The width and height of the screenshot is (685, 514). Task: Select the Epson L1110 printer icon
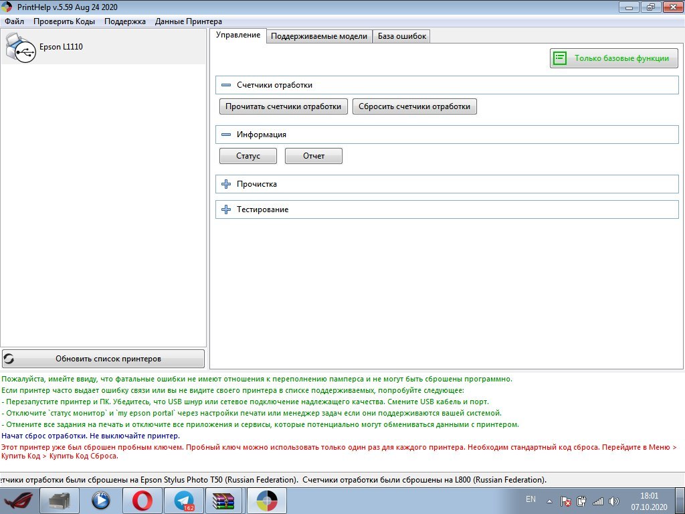[x=21, y=48]
